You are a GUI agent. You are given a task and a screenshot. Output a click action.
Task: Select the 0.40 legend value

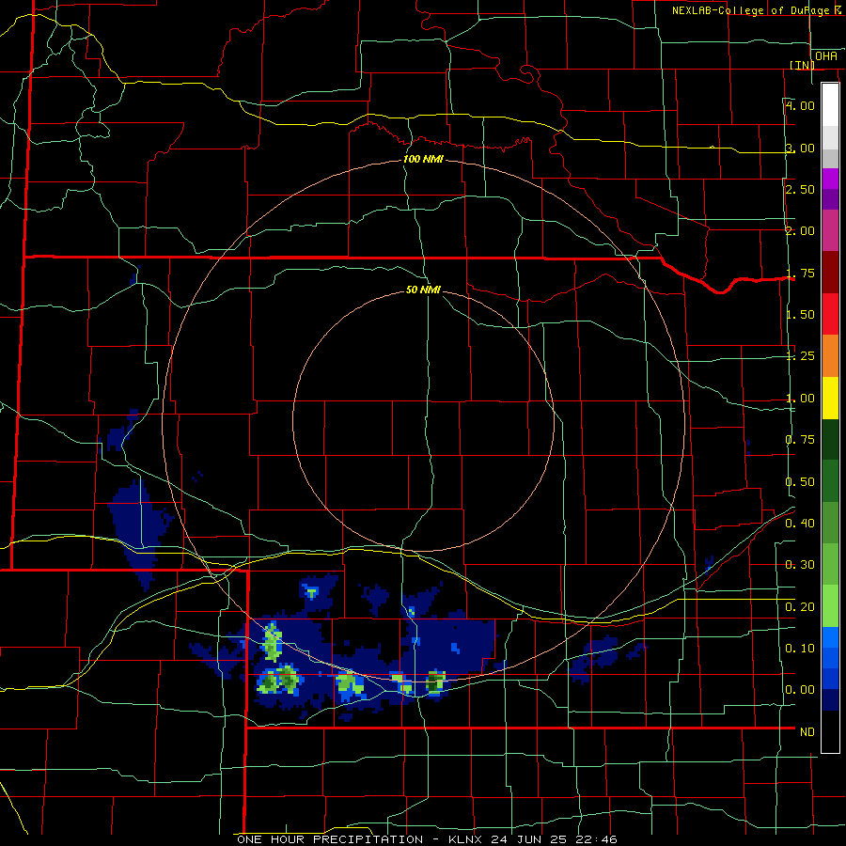pyautogui.click(x=800, y=524)
